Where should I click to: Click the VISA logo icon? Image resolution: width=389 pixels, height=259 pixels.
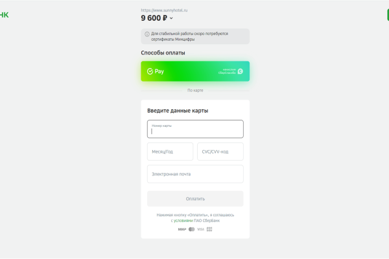coord(200,229)
